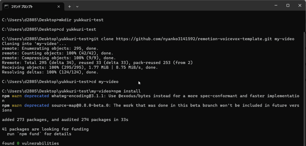
Task: Maximize the terminal window
Action: pyautogui.click(x=288, y=5)
